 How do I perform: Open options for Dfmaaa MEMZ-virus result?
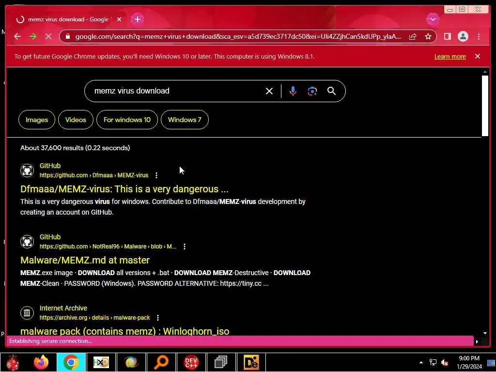pos(156,175)
